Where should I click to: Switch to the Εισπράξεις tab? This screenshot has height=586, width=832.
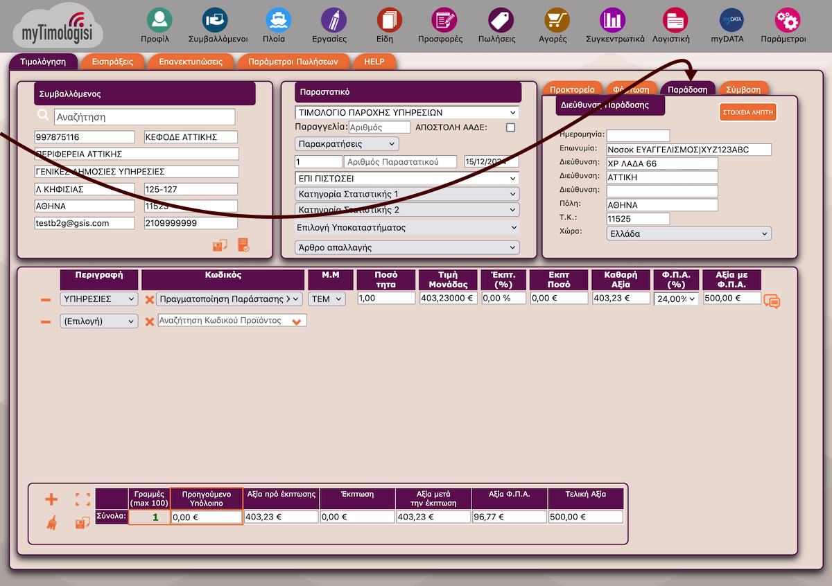coord(112,62)
